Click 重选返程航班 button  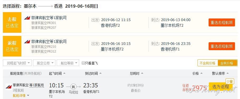(222, 46)
